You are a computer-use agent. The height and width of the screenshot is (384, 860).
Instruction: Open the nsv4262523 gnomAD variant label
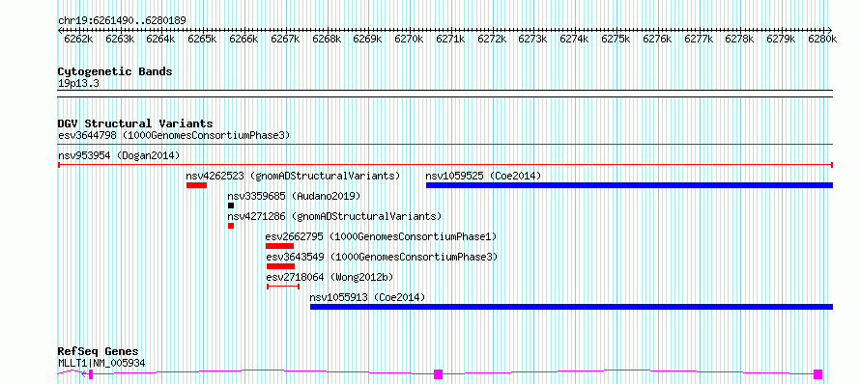coord(293,176)
